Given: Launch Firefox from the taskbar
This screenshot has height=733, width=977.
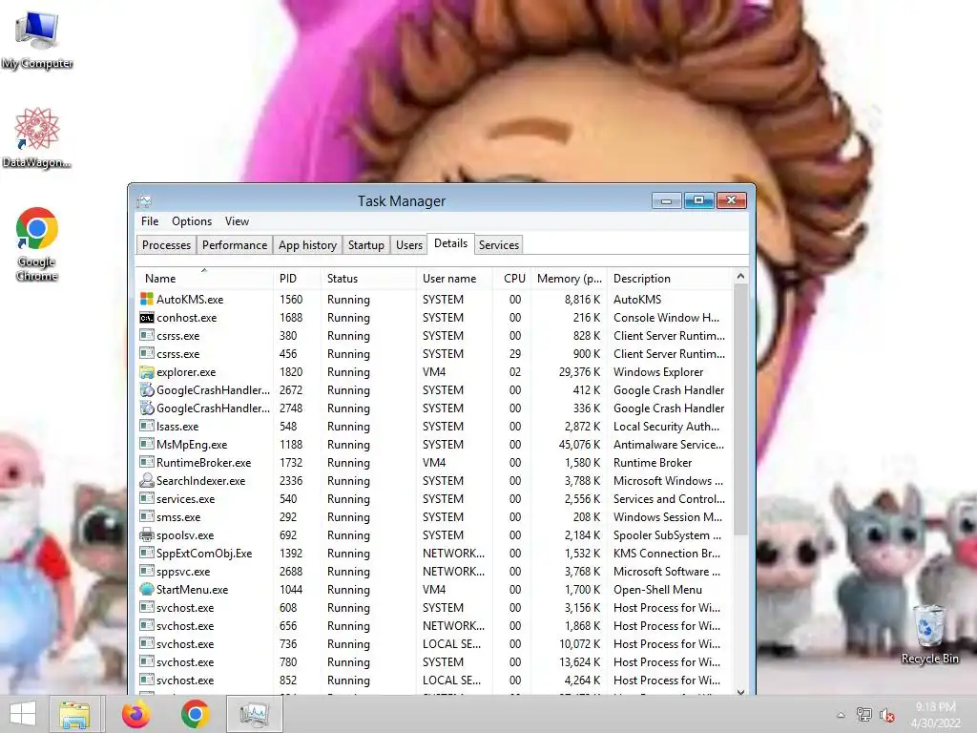Looking at the screenshot, I should tap(135, 714).
